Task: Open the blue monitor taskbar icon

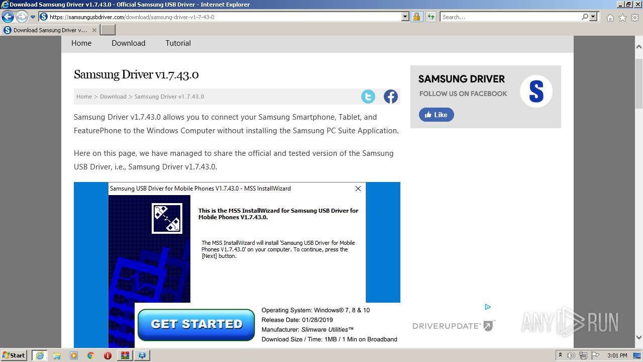Action: pyautogui.click(x=142, y=355)
